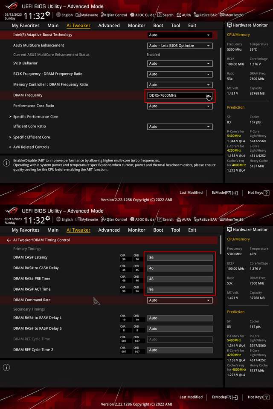This screenshot has height=409, width=273.
Task: Click the DRAM RAS# to RAS# Delay L field
Action: click(180, 318)
